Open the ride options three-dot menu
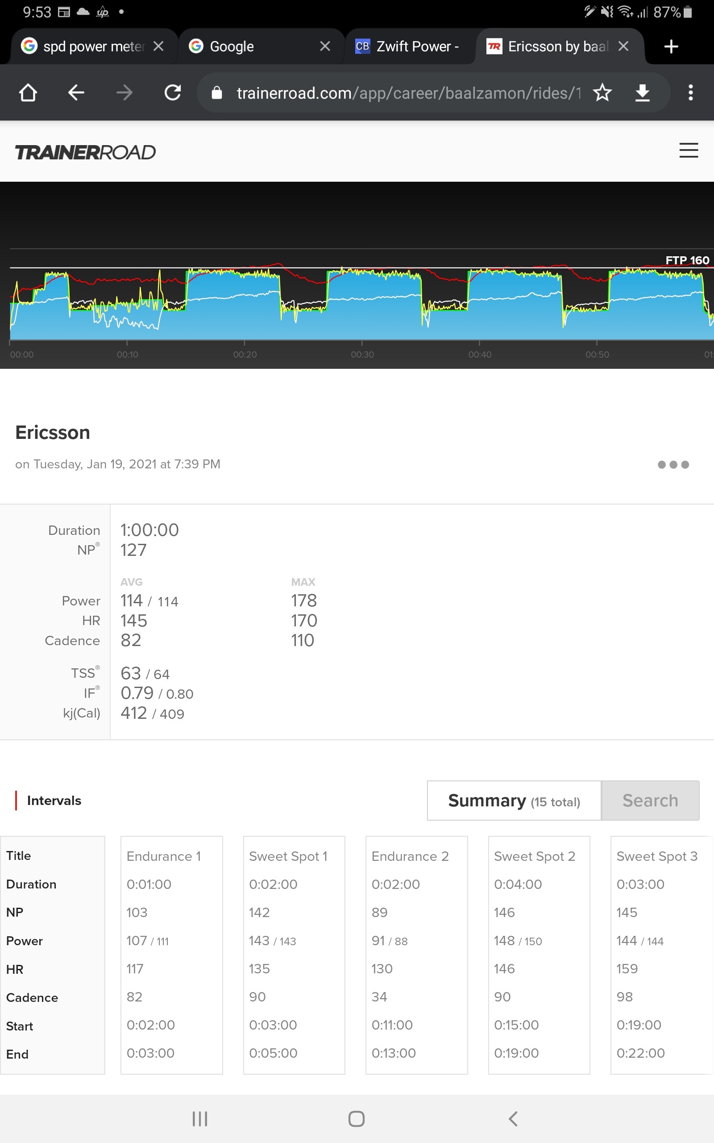 pyautogui.click(x=673, y=465)
